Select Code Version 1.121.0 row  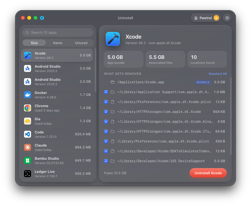click(57, 134)
